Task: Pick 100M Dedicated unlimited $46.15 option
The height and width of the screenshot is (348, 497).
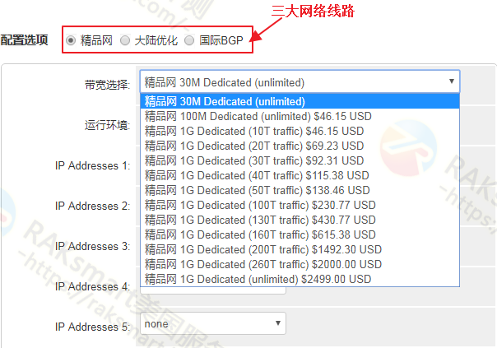Action: click(x=300, y=116)
